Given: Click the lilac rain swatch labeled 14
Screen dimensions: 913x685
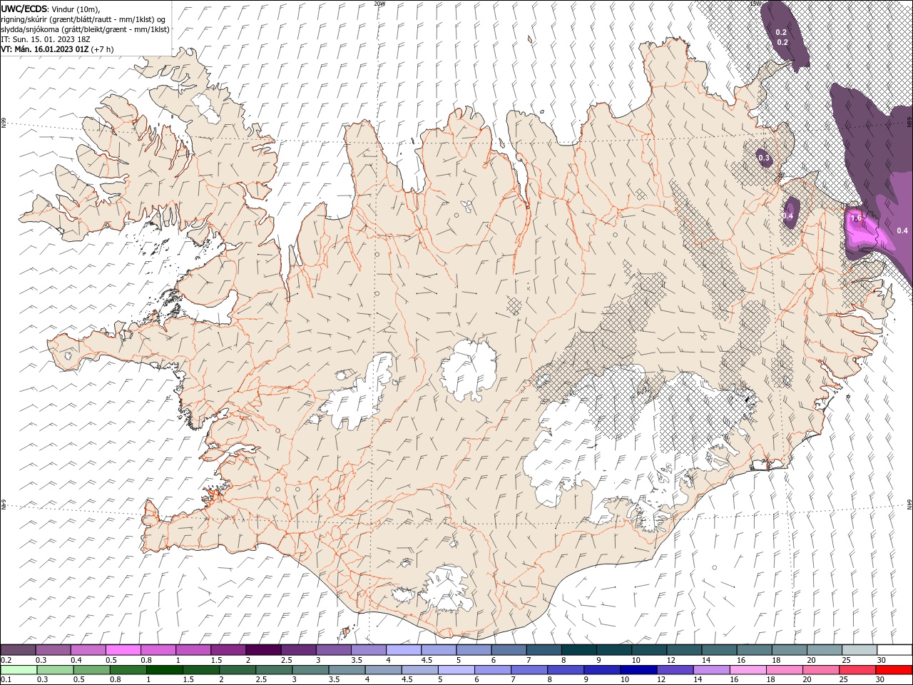Looking at the screenshot, I should 711,670.
